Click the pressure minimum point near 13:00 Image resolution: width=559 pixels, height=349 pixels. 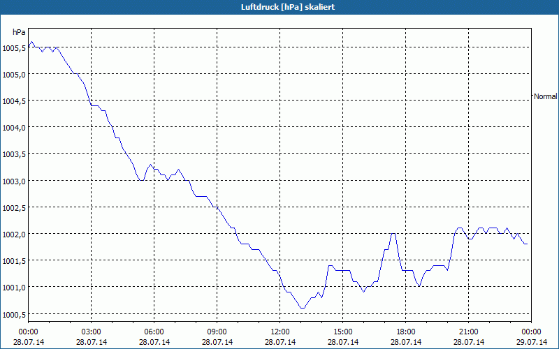click(x=303, y=308)
